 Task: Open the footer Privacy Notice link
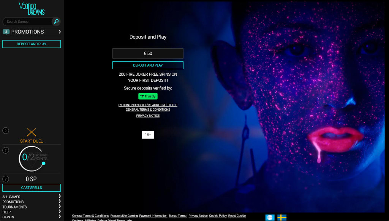[198, 216]
